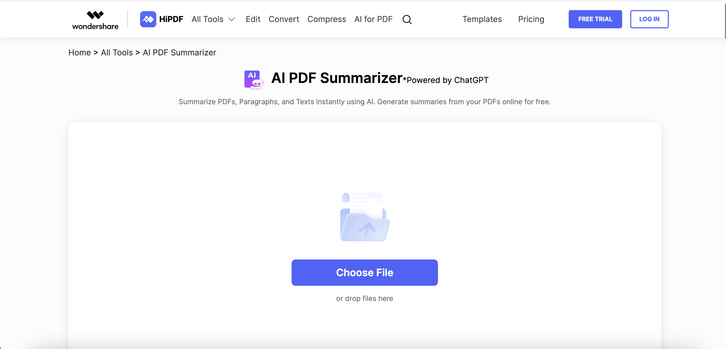Click the Pricing navigation link

(x=531, y=19)
